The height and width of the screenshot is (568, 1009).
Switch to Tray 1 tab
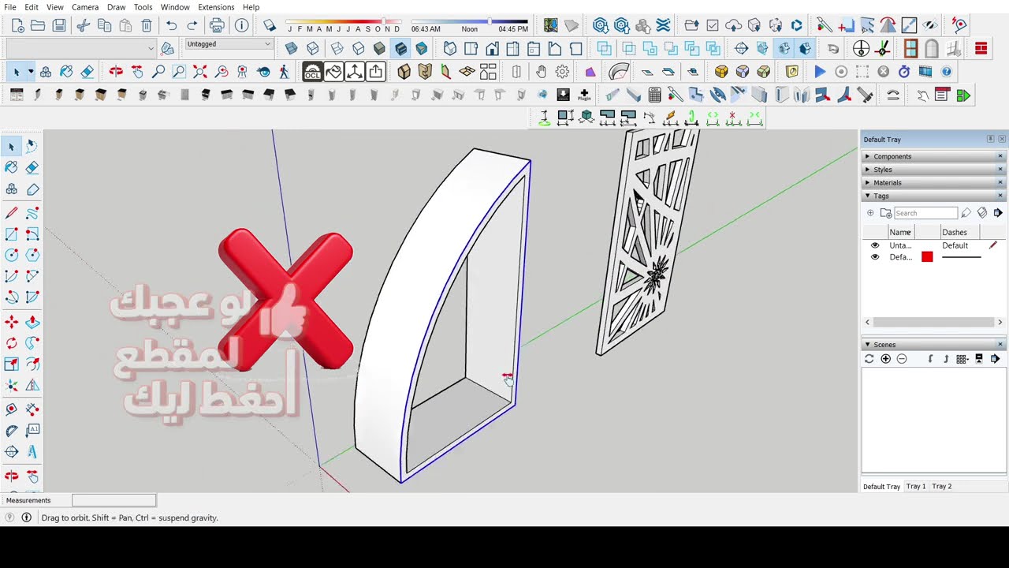click(x=916, y=486)
